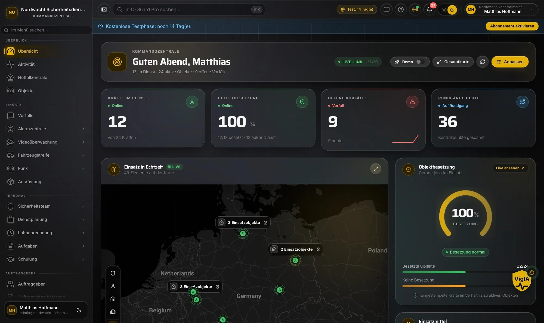This screenshot has width=544, height=323.
Task: Click the Anpassen button
Action: tap(510, 62)
